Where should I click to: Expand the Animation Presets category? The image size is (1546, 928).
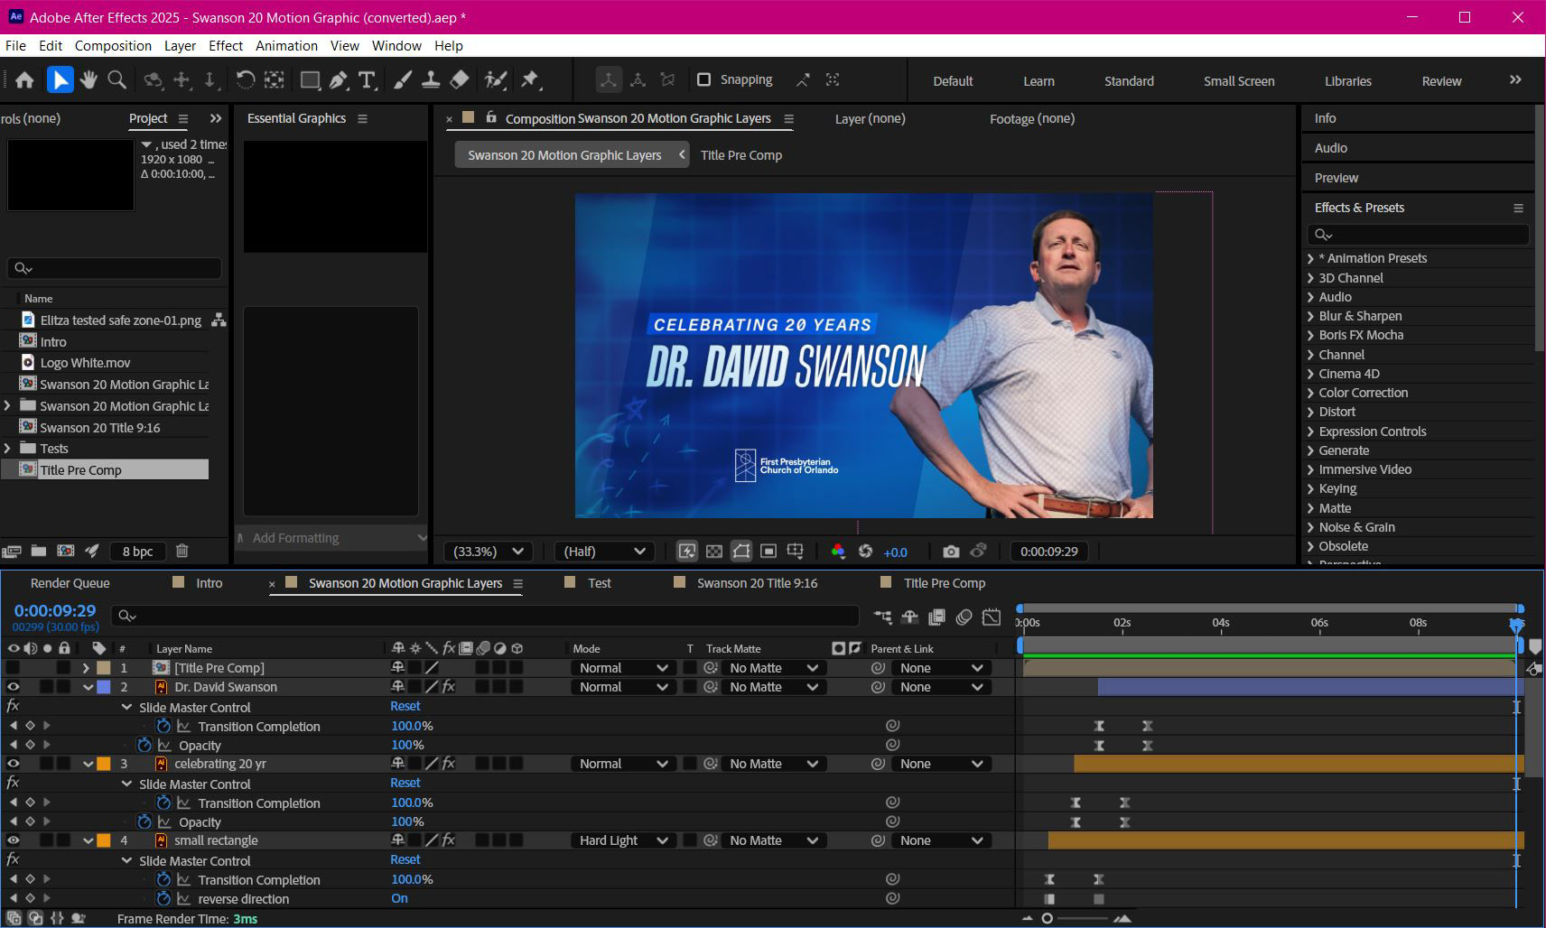point(1310,258)
